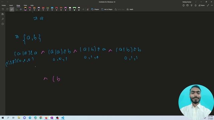The image size is (214, 120).
Task: Open the Shapes gallery
Action: coord(95,9)
